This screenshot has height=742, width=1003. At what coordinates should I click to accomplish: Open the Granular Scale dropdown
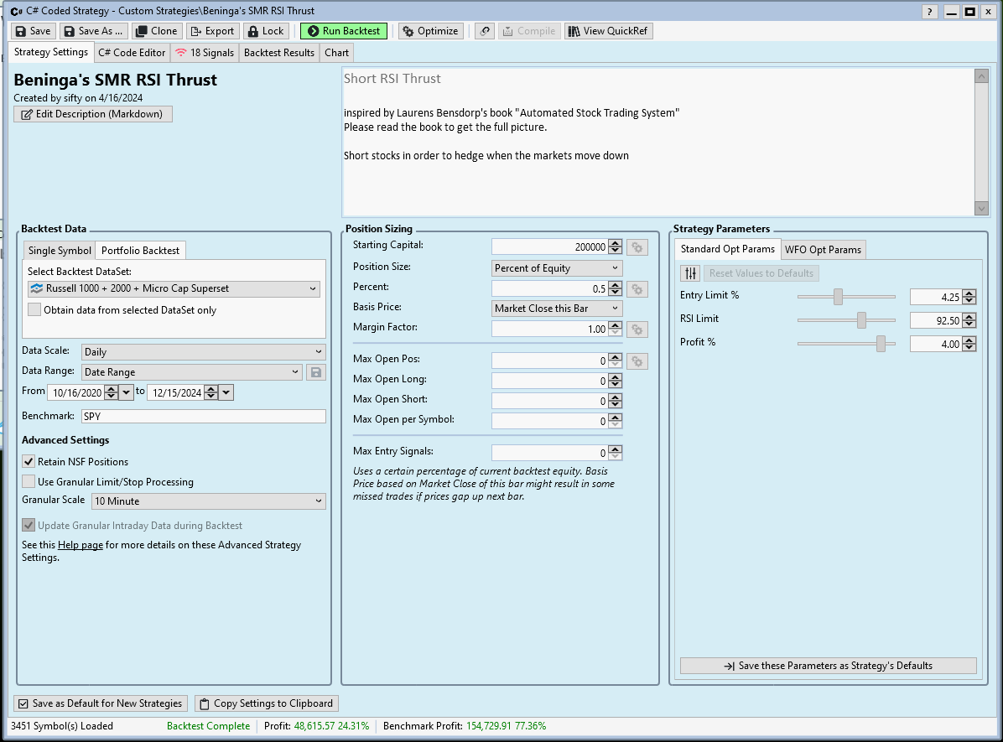pyautogui.click(x=209, y=501)
